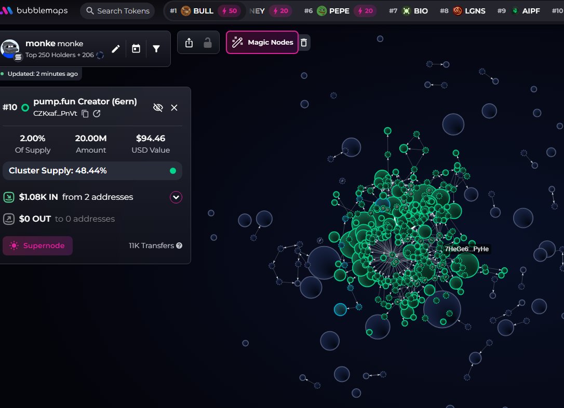Activate the Magic Nodes button
Screen dimensions: 564x408
[262, 43]
